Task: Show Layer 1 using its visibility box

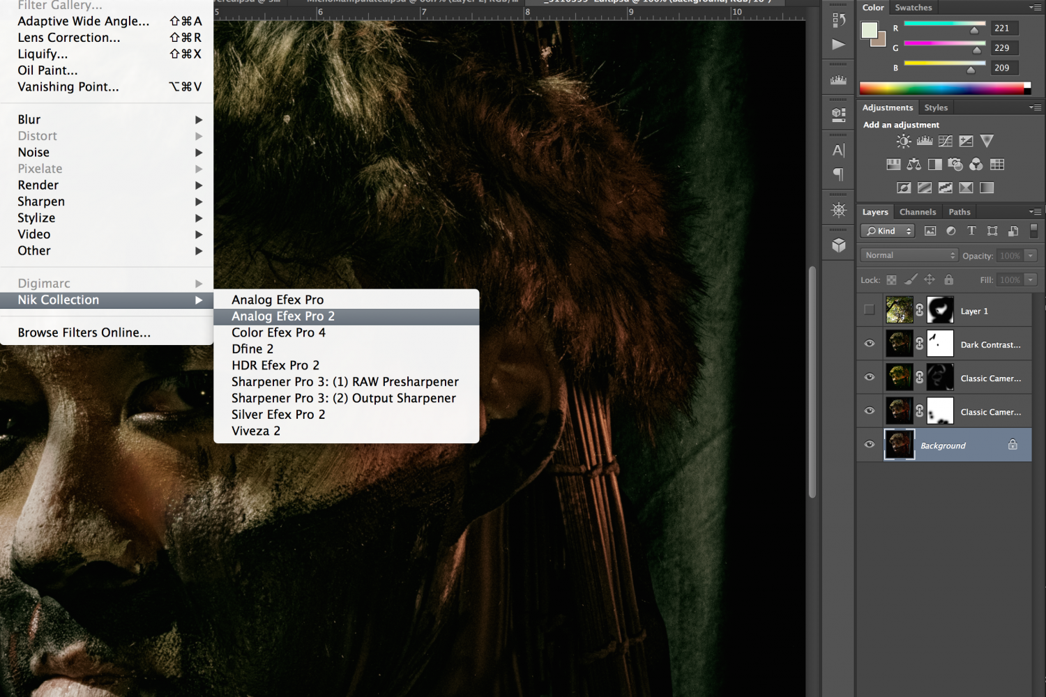Action: [869, 310]
